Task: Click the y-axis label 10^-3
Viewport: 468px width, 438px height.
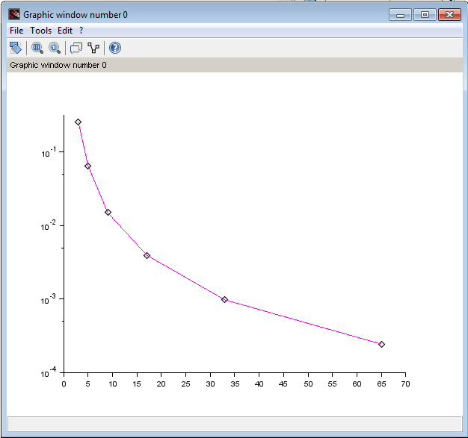Action: coord(49,299)
